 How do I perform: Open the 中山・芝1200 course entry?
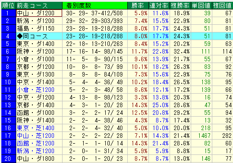coord(36,136)
